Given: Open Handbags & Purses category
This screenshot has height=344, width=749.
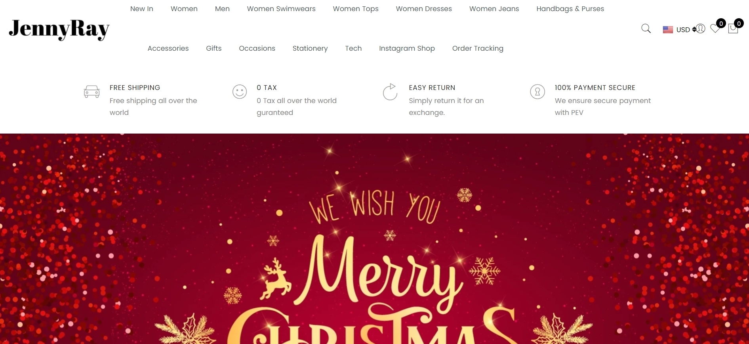Looking at the screenshot, I should pyautogui.click(x=570, y=9).
